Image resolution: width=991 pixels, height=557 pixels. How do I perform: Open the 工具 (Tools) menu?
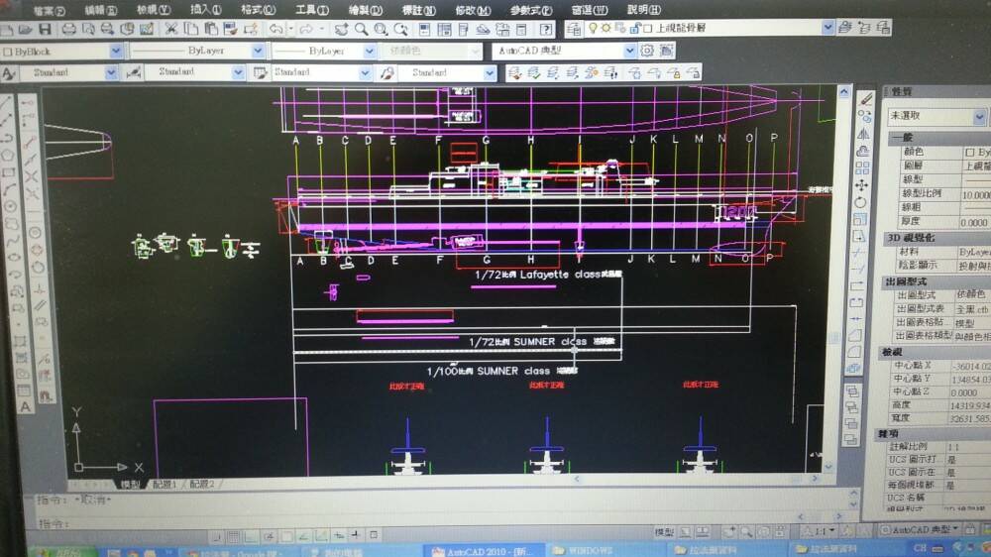[x=311, y=10]
